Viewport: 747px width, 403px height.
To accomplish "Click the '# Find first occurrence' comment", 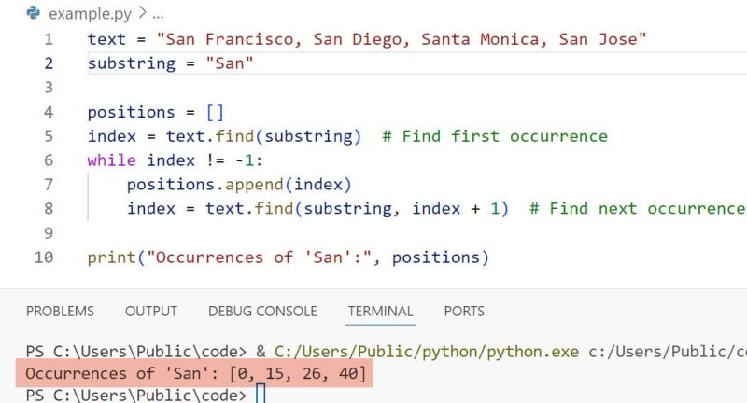I will click(495, 136).
